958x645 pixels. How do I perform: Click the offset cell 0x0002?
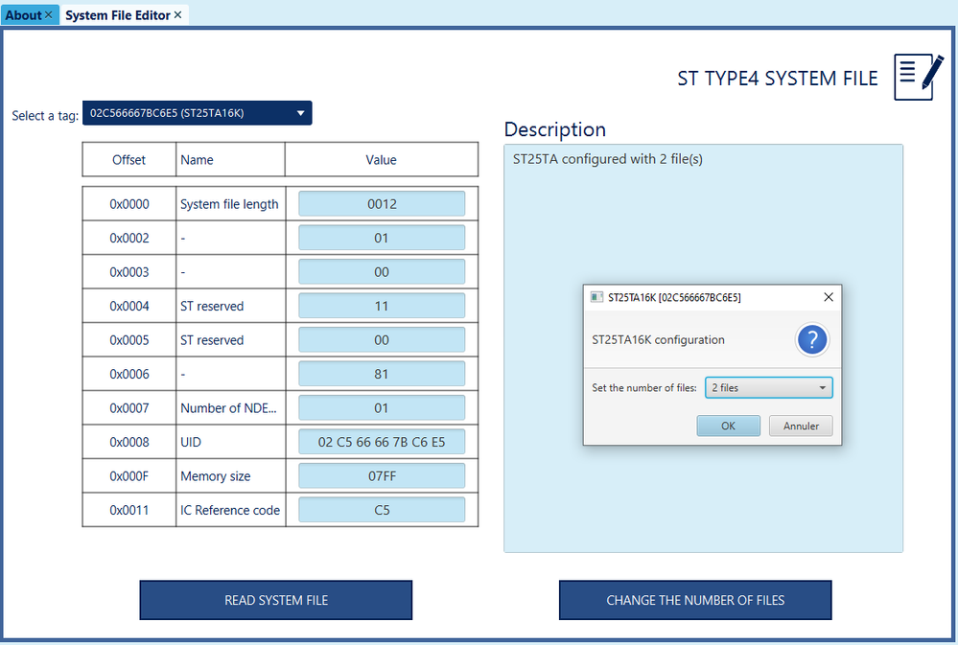tap(129, 239)
